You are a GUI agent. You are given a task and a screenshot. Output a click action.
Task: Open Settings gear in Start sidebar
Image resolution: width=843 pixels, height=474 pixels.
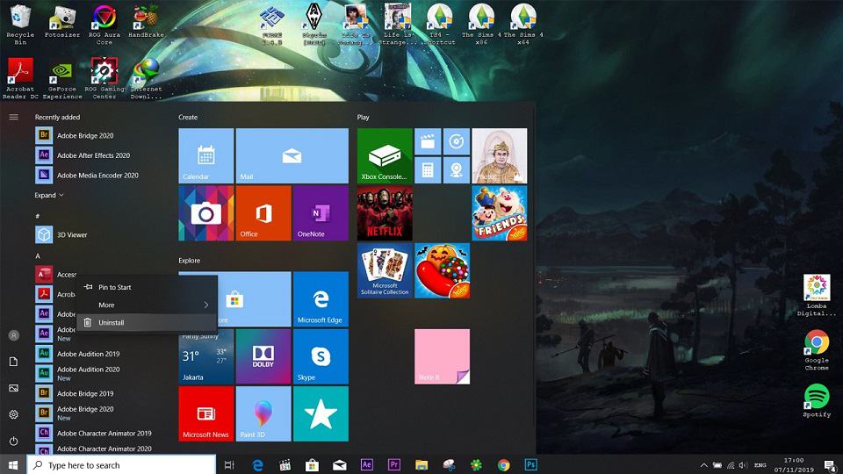(x=14, y=414)
